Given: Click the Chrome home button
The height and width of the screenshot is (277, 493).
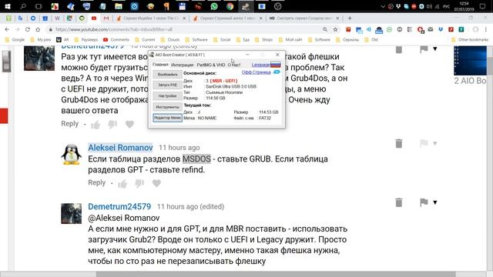Looking at the screenshot, I should click(38, 29).
